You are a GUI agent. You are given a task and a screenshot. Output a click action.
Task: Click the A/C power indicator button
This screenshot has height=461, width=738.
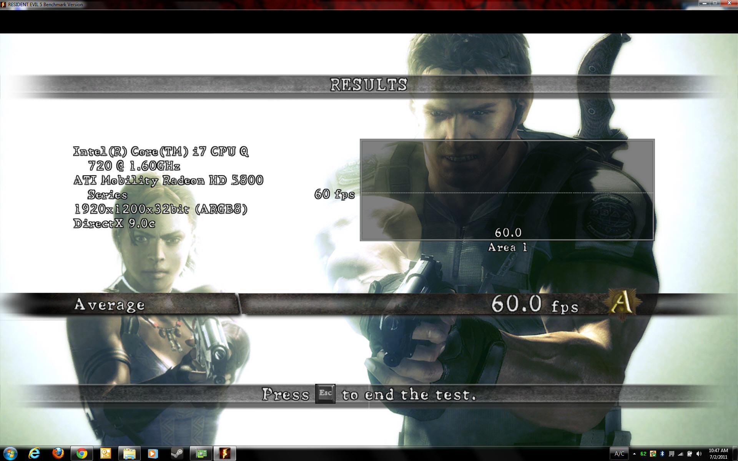coord(619,454)
